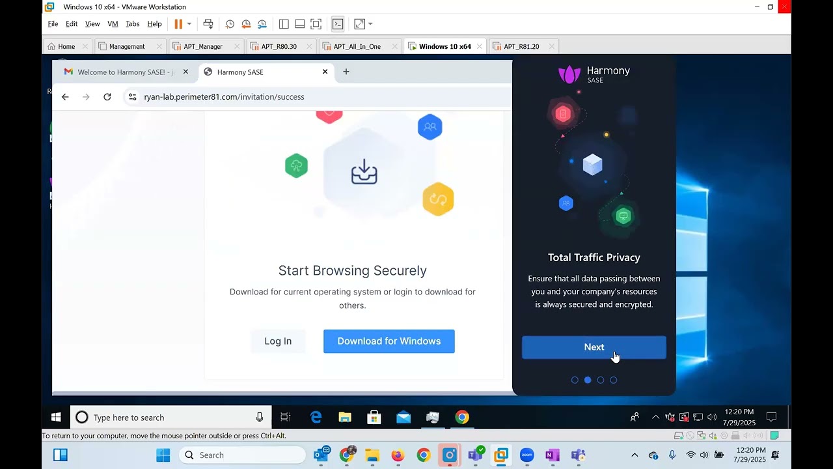This screenshot has width=833, height=469.
Task: Show hidden icons in the VM system tray
Action: (x=655, y=417)
